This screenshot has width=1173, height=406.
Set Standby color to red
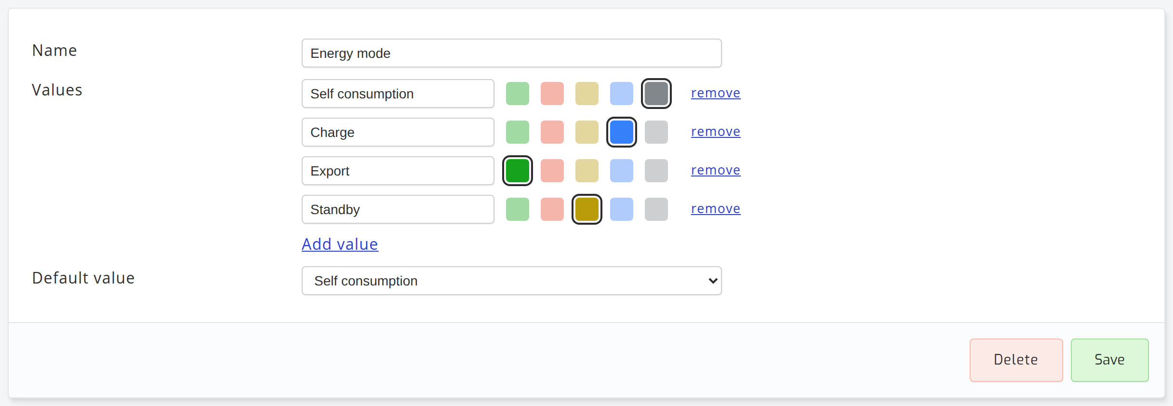click(552, 209)
